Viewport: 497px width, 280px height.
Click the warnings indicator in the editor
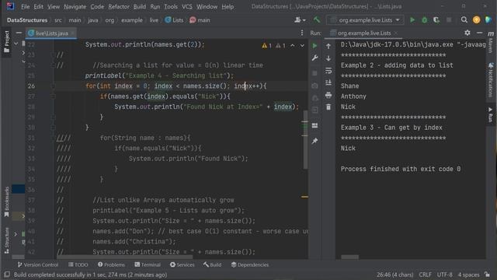[x=273, y=46]
